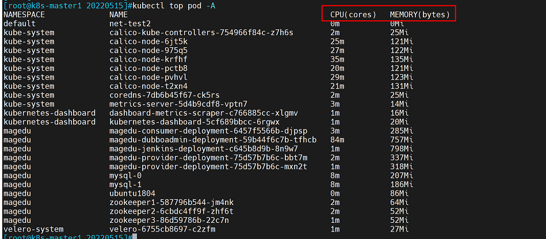Click the MEMORY(bytes) column header
Viewport: 546px width, 239px height.
tap(420, 14)
